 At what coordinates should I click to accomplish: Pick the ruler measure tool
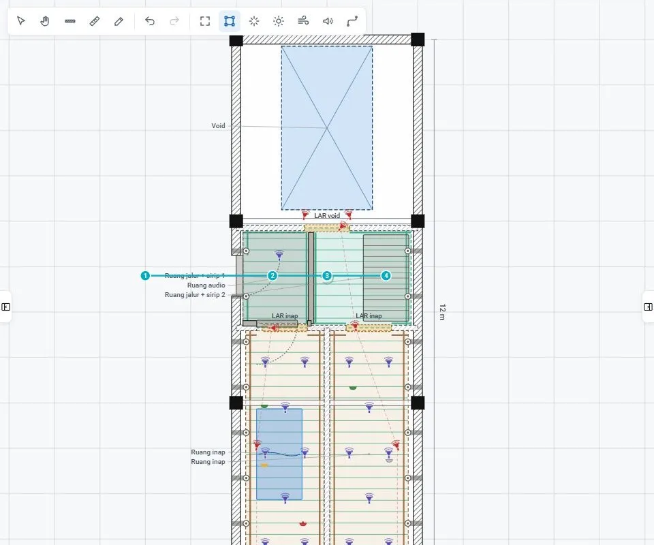(x=95, y=21)
